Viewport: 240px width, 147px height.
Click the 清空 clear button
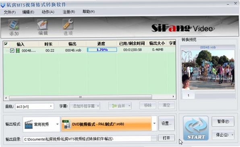coord(166,105)
